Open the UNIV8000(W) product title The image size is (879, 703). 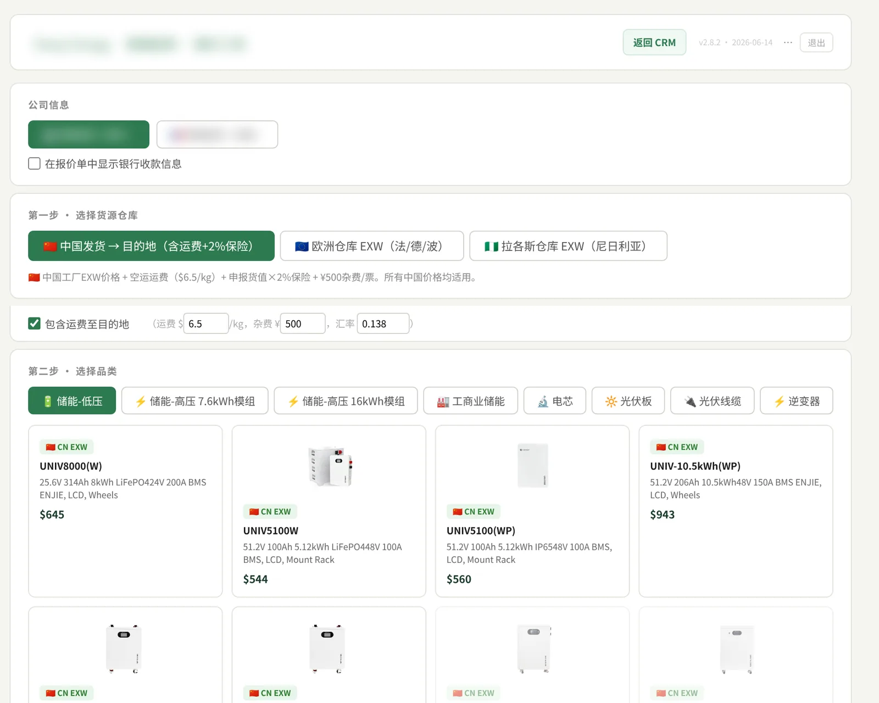tap(71, 466)
